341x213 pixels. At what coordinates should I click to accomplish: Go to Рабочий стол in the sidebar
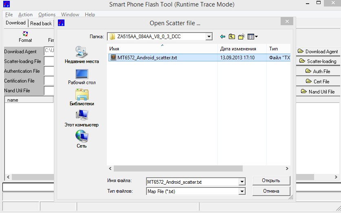pos(82,77)
